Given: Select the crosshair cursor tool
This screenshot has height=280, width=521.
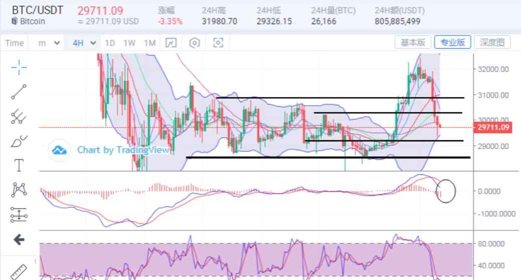Looking at the screenshot, I should click(x=19, y=67).
